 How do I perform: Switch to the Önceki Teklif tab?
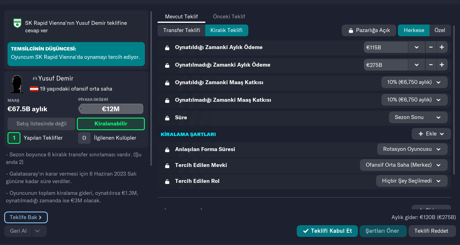pyautogui.click(x=229, y=16)
